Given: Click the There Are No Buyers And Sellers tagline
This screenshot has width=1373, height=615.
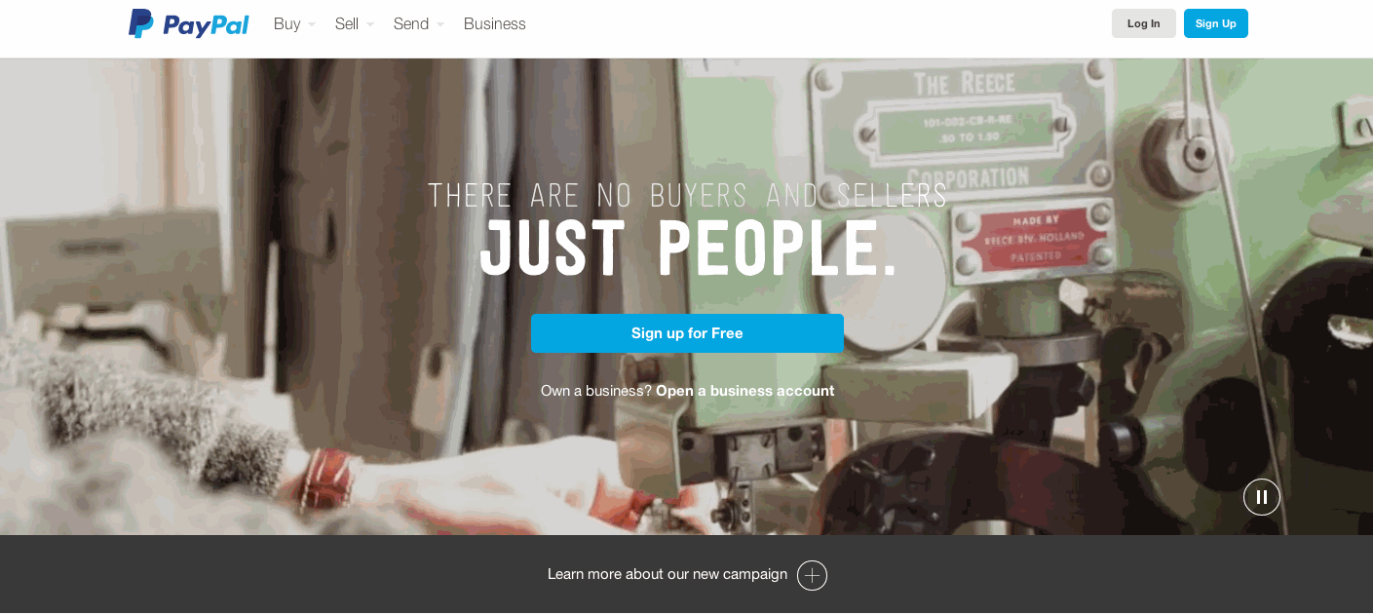Looking at the screenshot, I should 688,195.
